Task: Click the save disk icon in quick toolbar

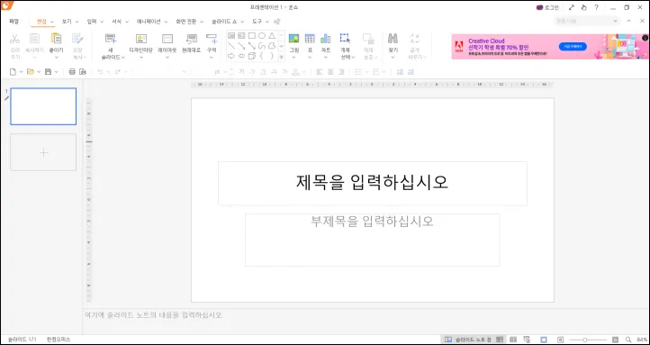Action: click(48, 72)
